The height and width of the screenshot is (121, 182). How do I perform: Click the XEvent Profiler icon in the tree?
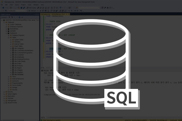[6, 103]
